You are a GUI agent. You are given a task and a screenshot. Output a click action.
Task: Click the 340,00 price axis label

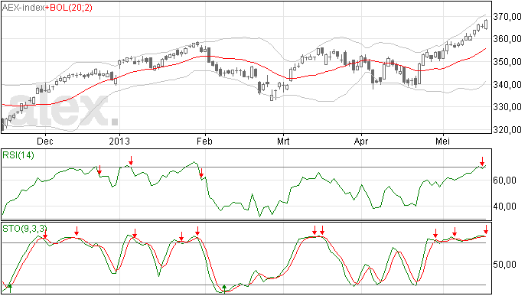click(x=507, y=85)
